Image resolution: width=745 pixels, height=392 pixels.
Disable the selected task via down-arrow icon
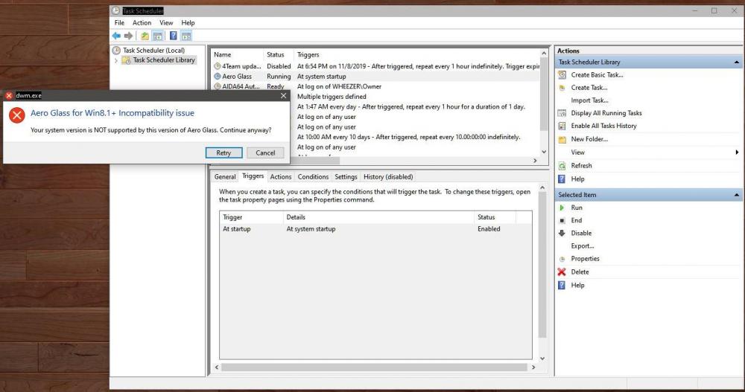(562, 234)
